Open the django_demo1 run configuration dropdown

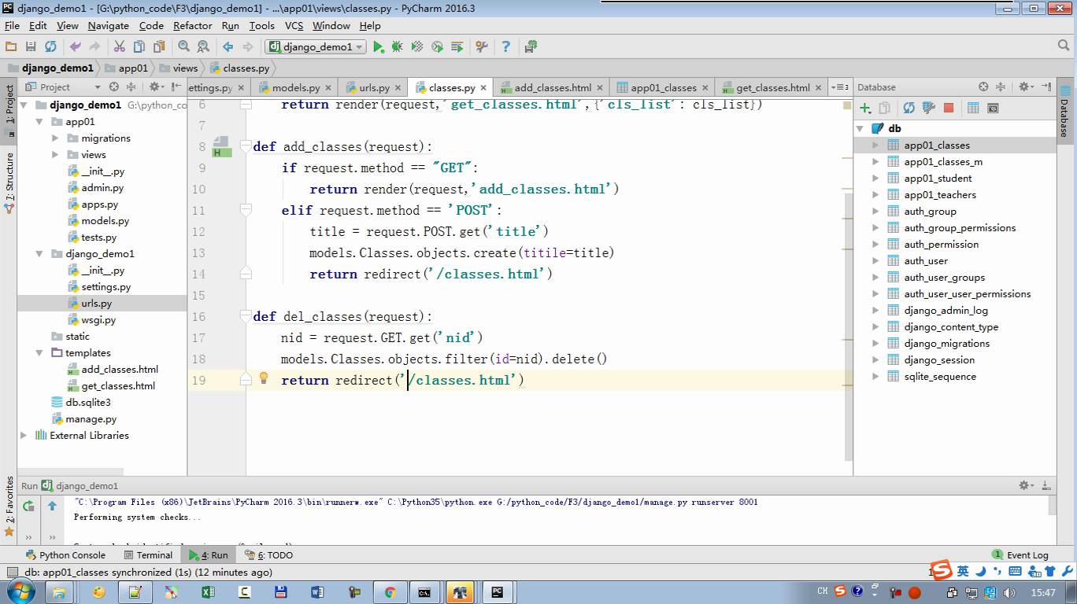[x=316, y=47]
